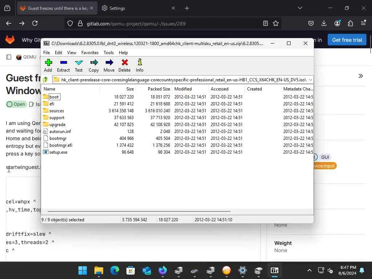Select the bootmgr.efi file
372x279 pixels.
point(61,145)
